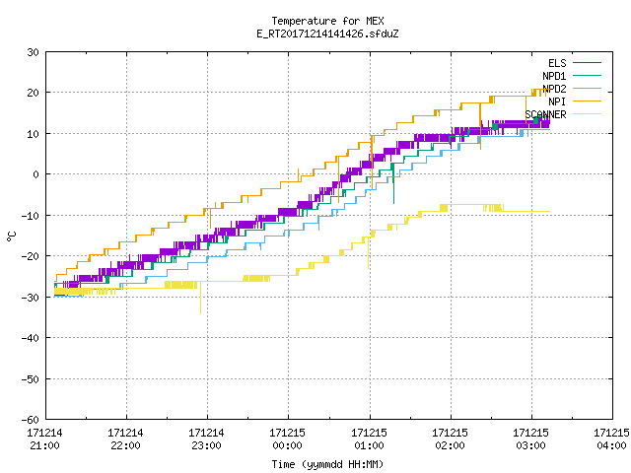
Task: Click the y-axis label -10
Action: tap(31, 216)
